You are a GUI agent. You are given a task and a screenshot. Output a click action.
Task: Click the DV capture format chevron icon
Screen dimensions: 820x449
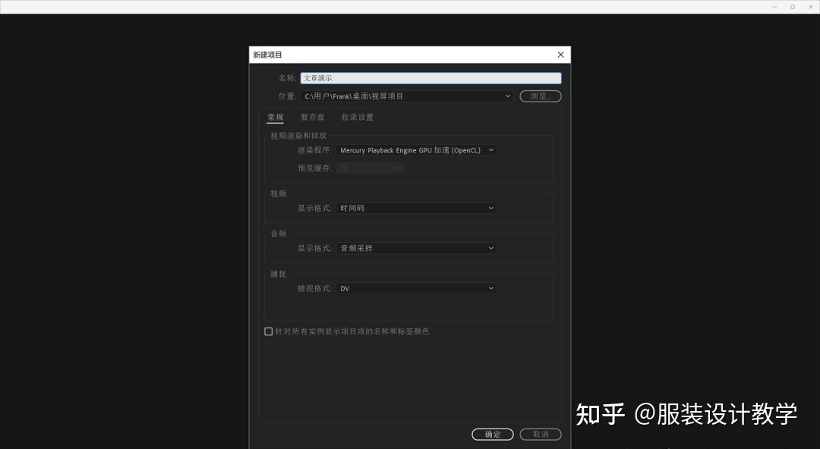click(490, 288)
